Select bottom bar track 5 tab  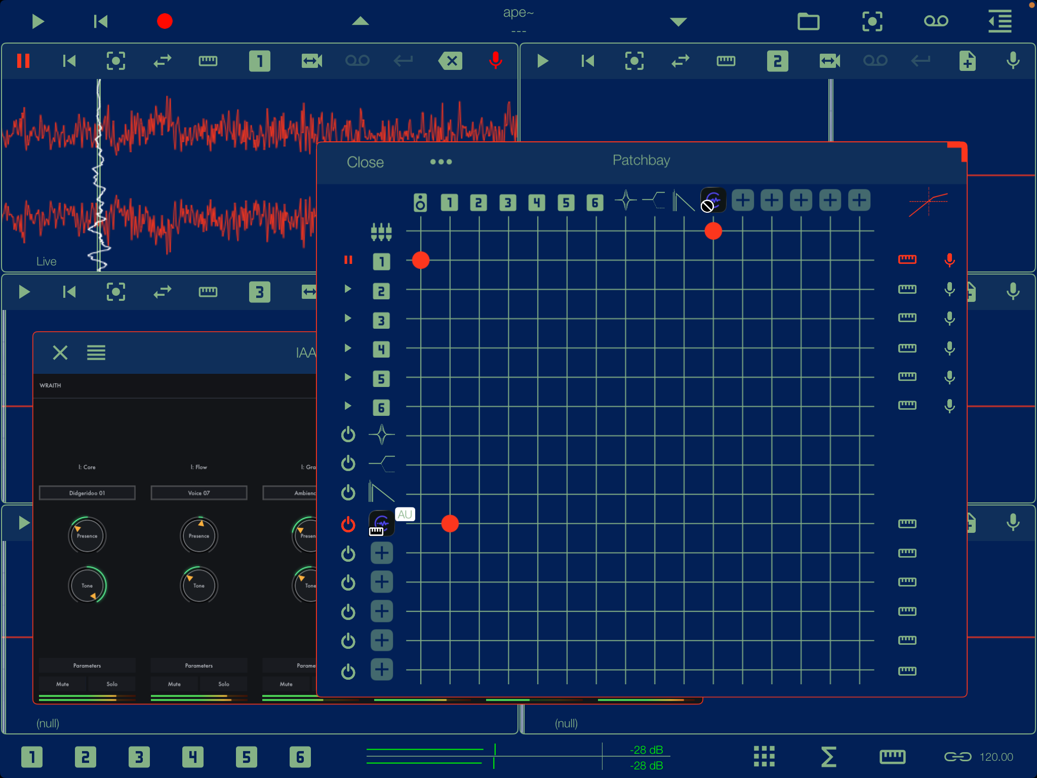point(247,757)
